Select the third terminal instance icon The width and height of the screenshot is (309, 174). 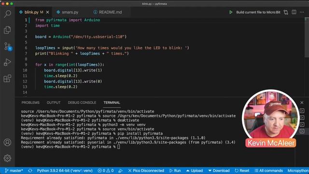[302, 125]
